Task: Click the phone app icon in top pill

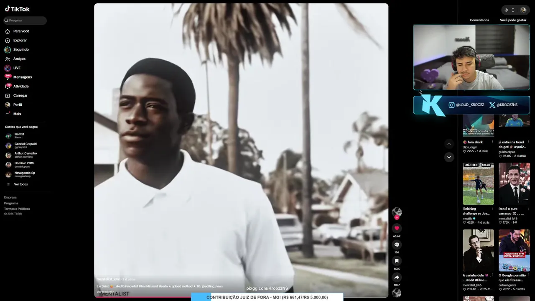Action: [513, 10]
